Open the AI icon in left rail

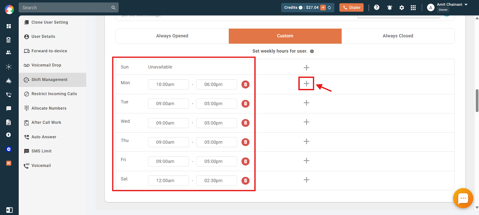[9, 163]
